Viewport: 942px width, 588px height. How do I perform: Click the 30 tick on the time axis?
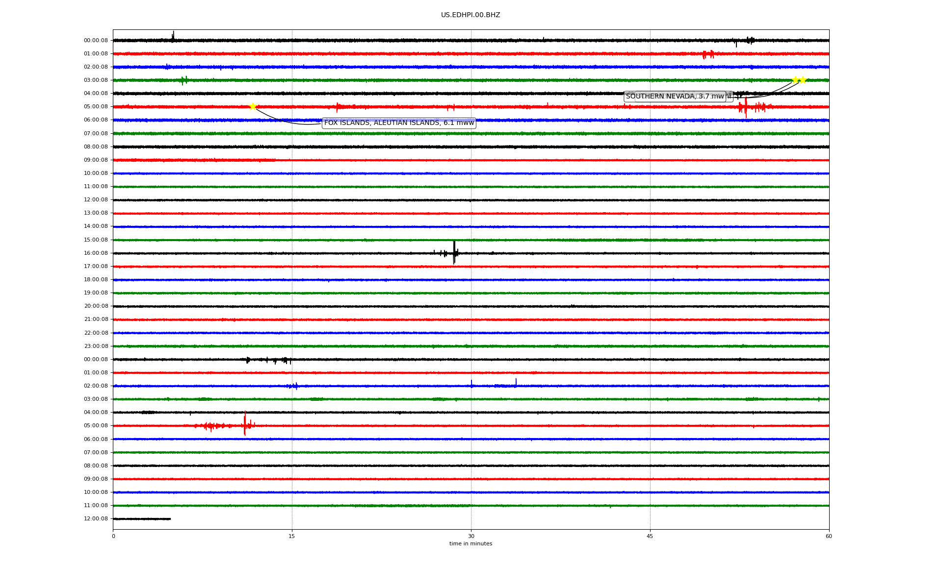(x=471, y=536)
